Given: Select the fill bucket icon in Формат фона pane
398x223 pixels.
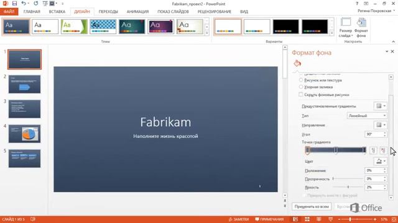Looking at the screenshot, I should [297, 63].
